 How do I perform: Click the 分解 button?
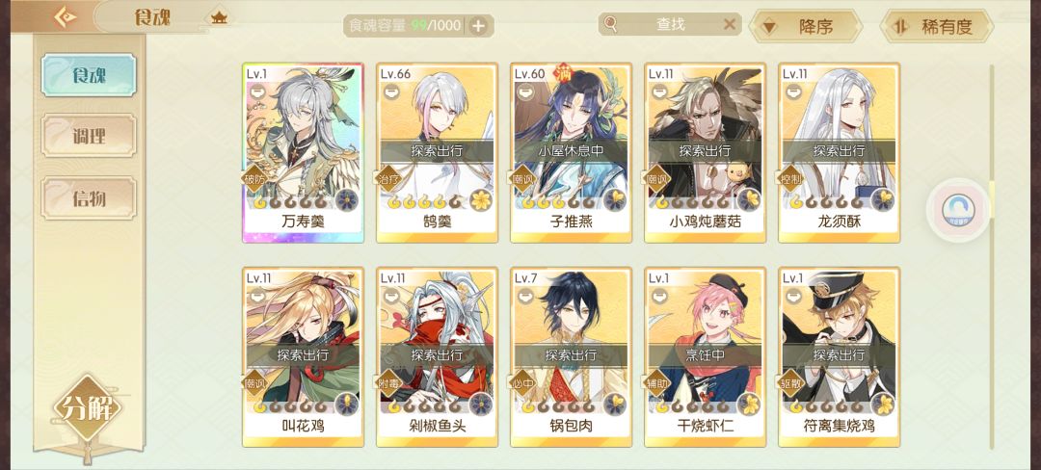pos(89,409)
